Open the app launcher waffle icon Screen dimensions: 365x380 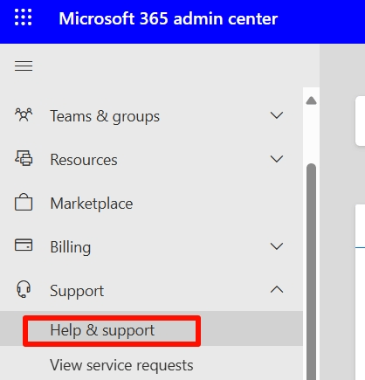click(x=24, y=17)
